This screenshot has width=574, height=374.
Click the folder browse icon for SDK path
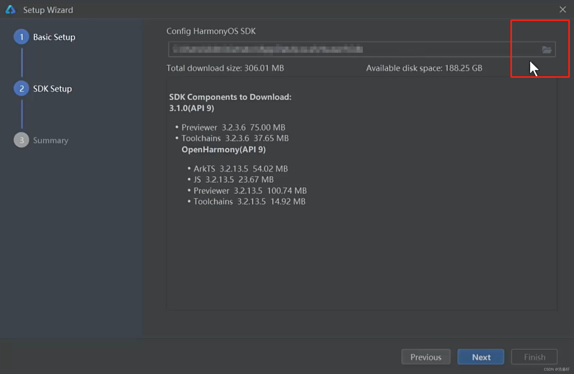[547, 49]
